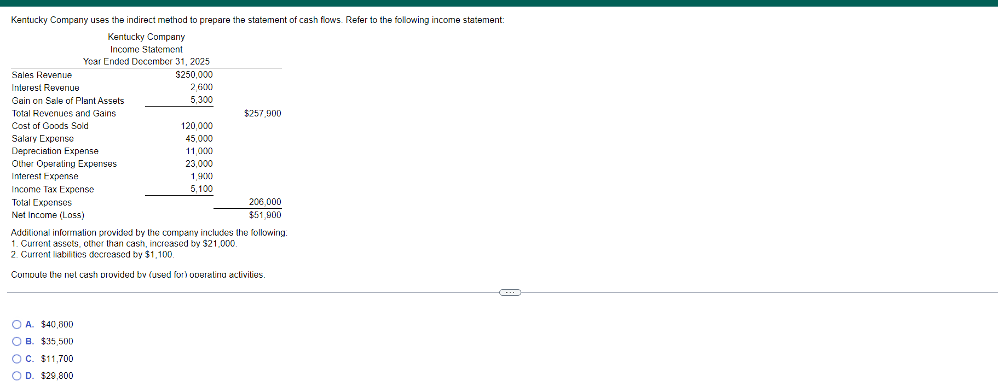Click the Total Revenues and Gains label
The height and width of the screenshot is (387, 998).
point(64,114)
